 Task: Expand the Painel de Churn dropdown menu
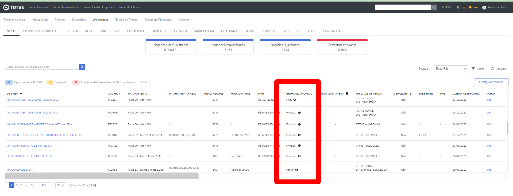(x=130, y=7)
